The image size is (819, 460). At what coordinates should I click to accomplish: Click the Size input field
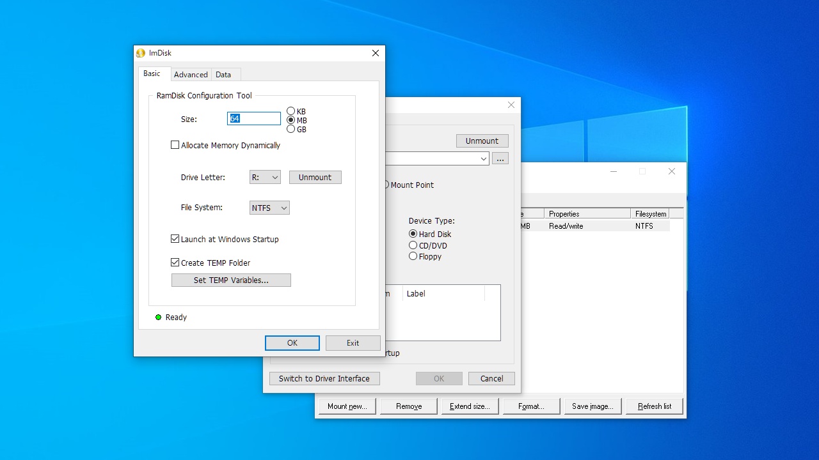[x=254, y=119]
